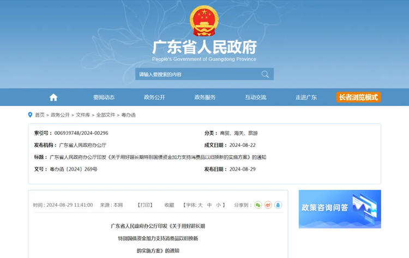409x258 pixels.
Task: Share the article to Weibo
Action: (x=268, y=205)
